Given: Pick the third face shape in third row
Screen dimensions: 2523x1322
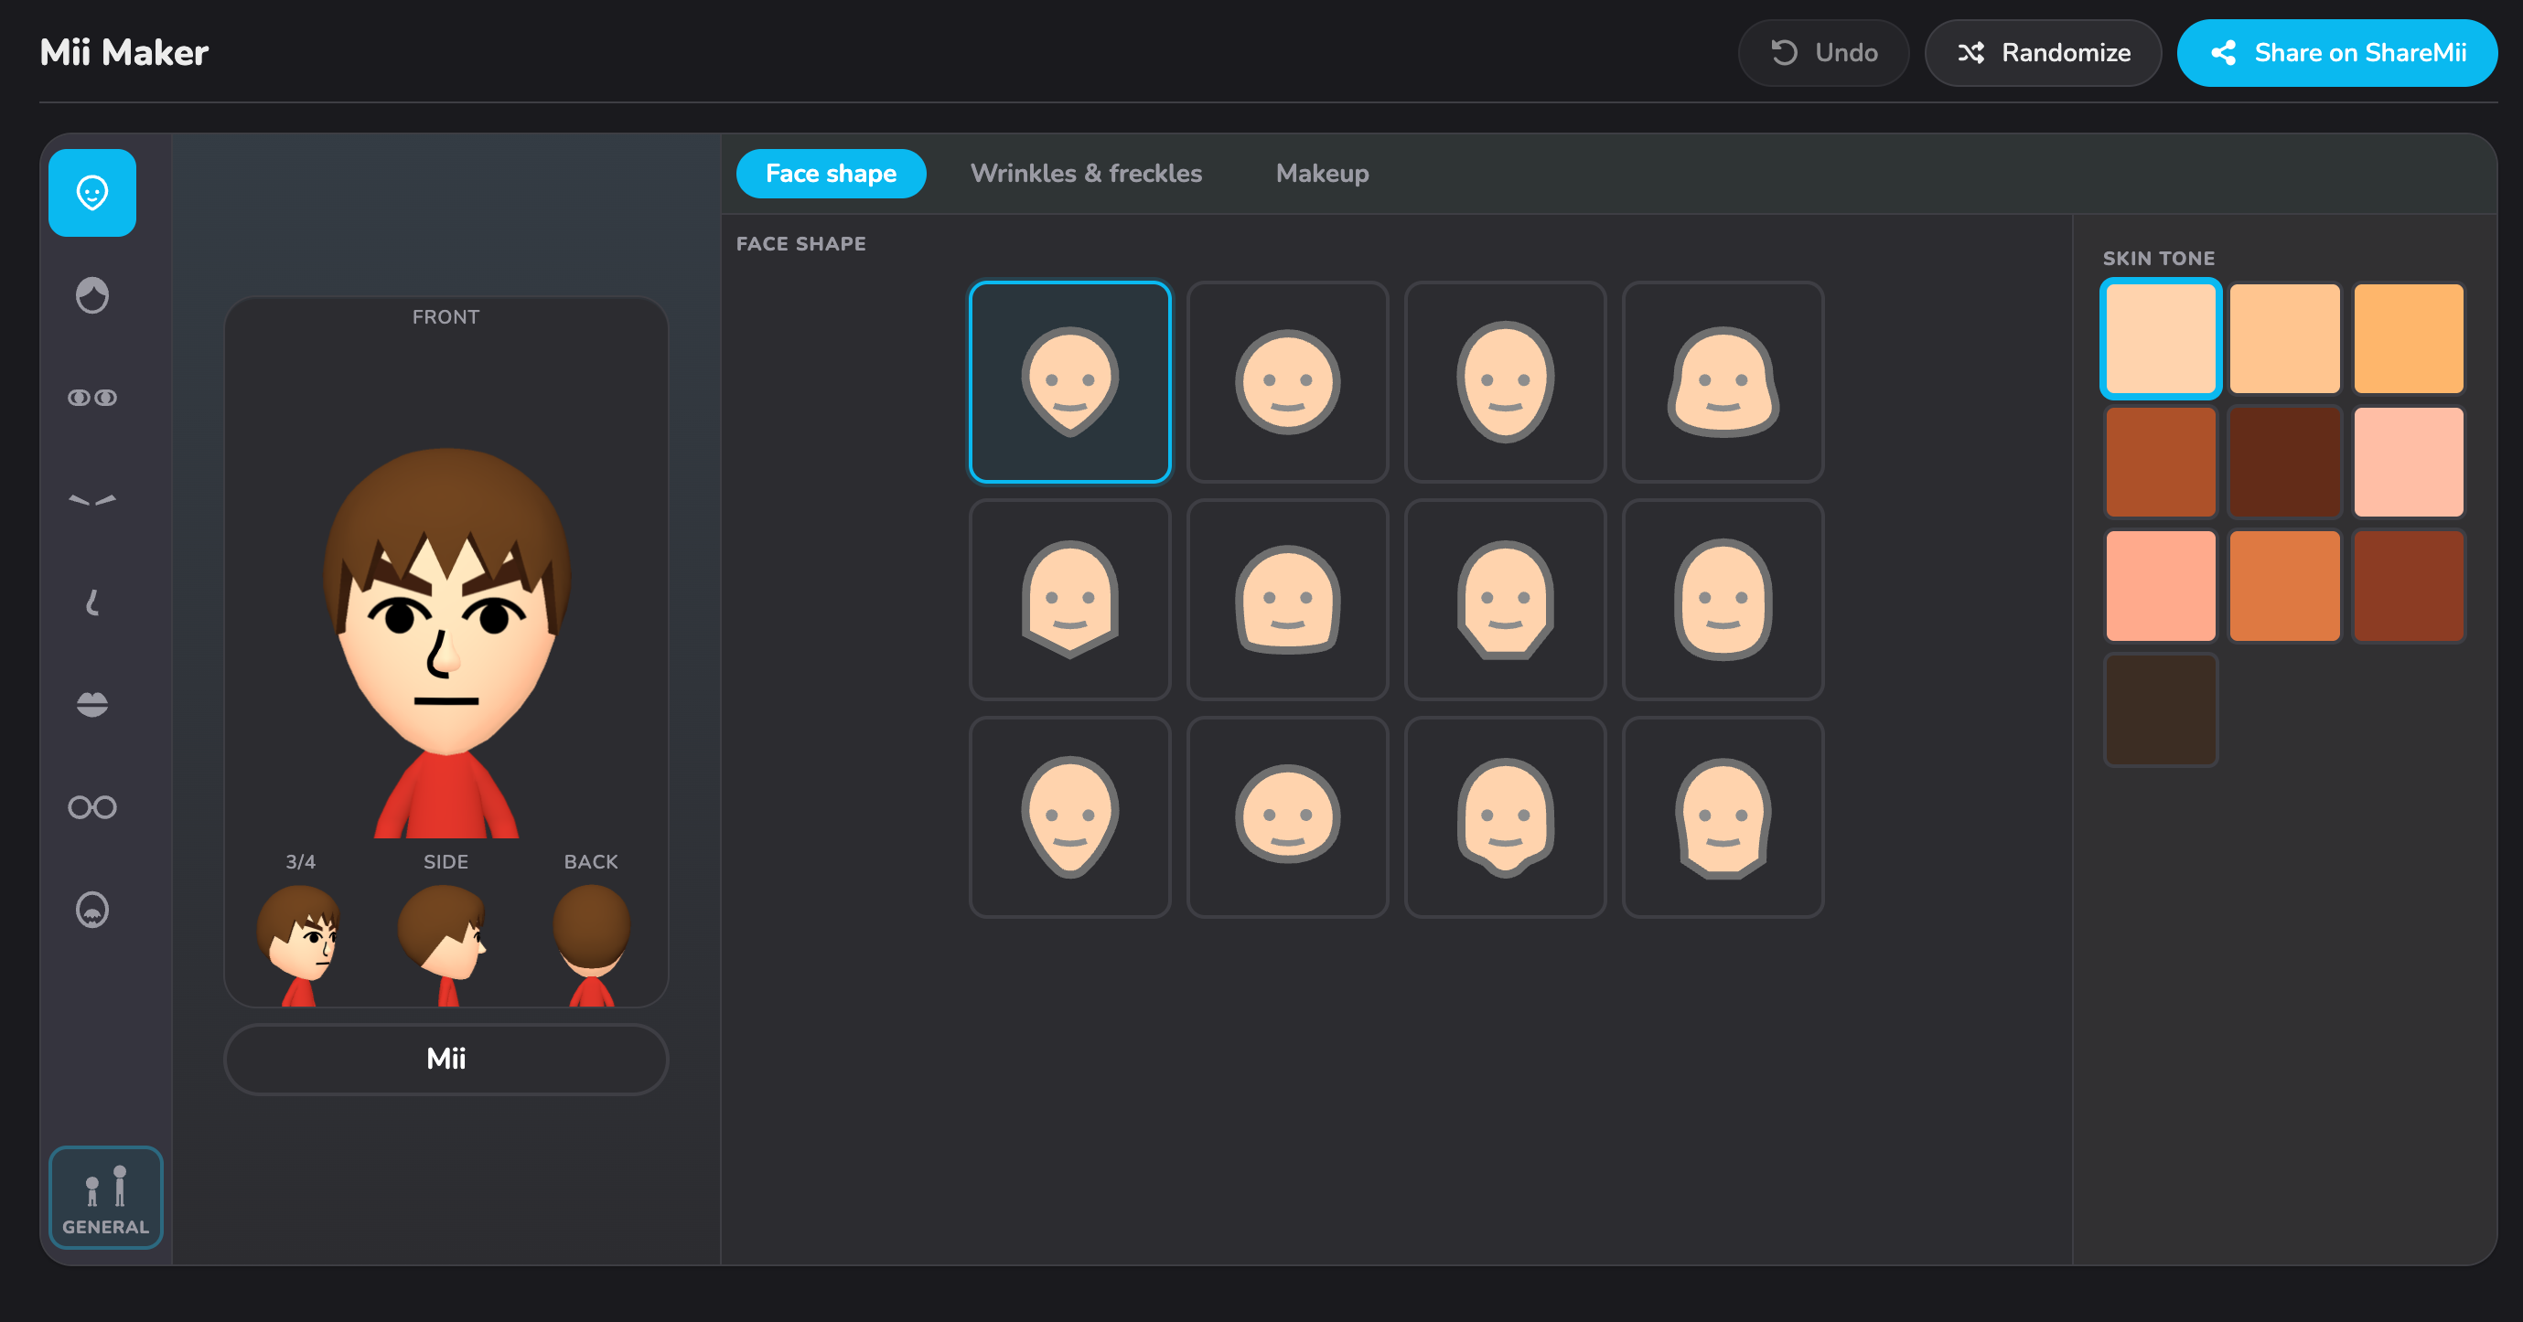Looking at the screenshot, I should [x=1506, y=817].
